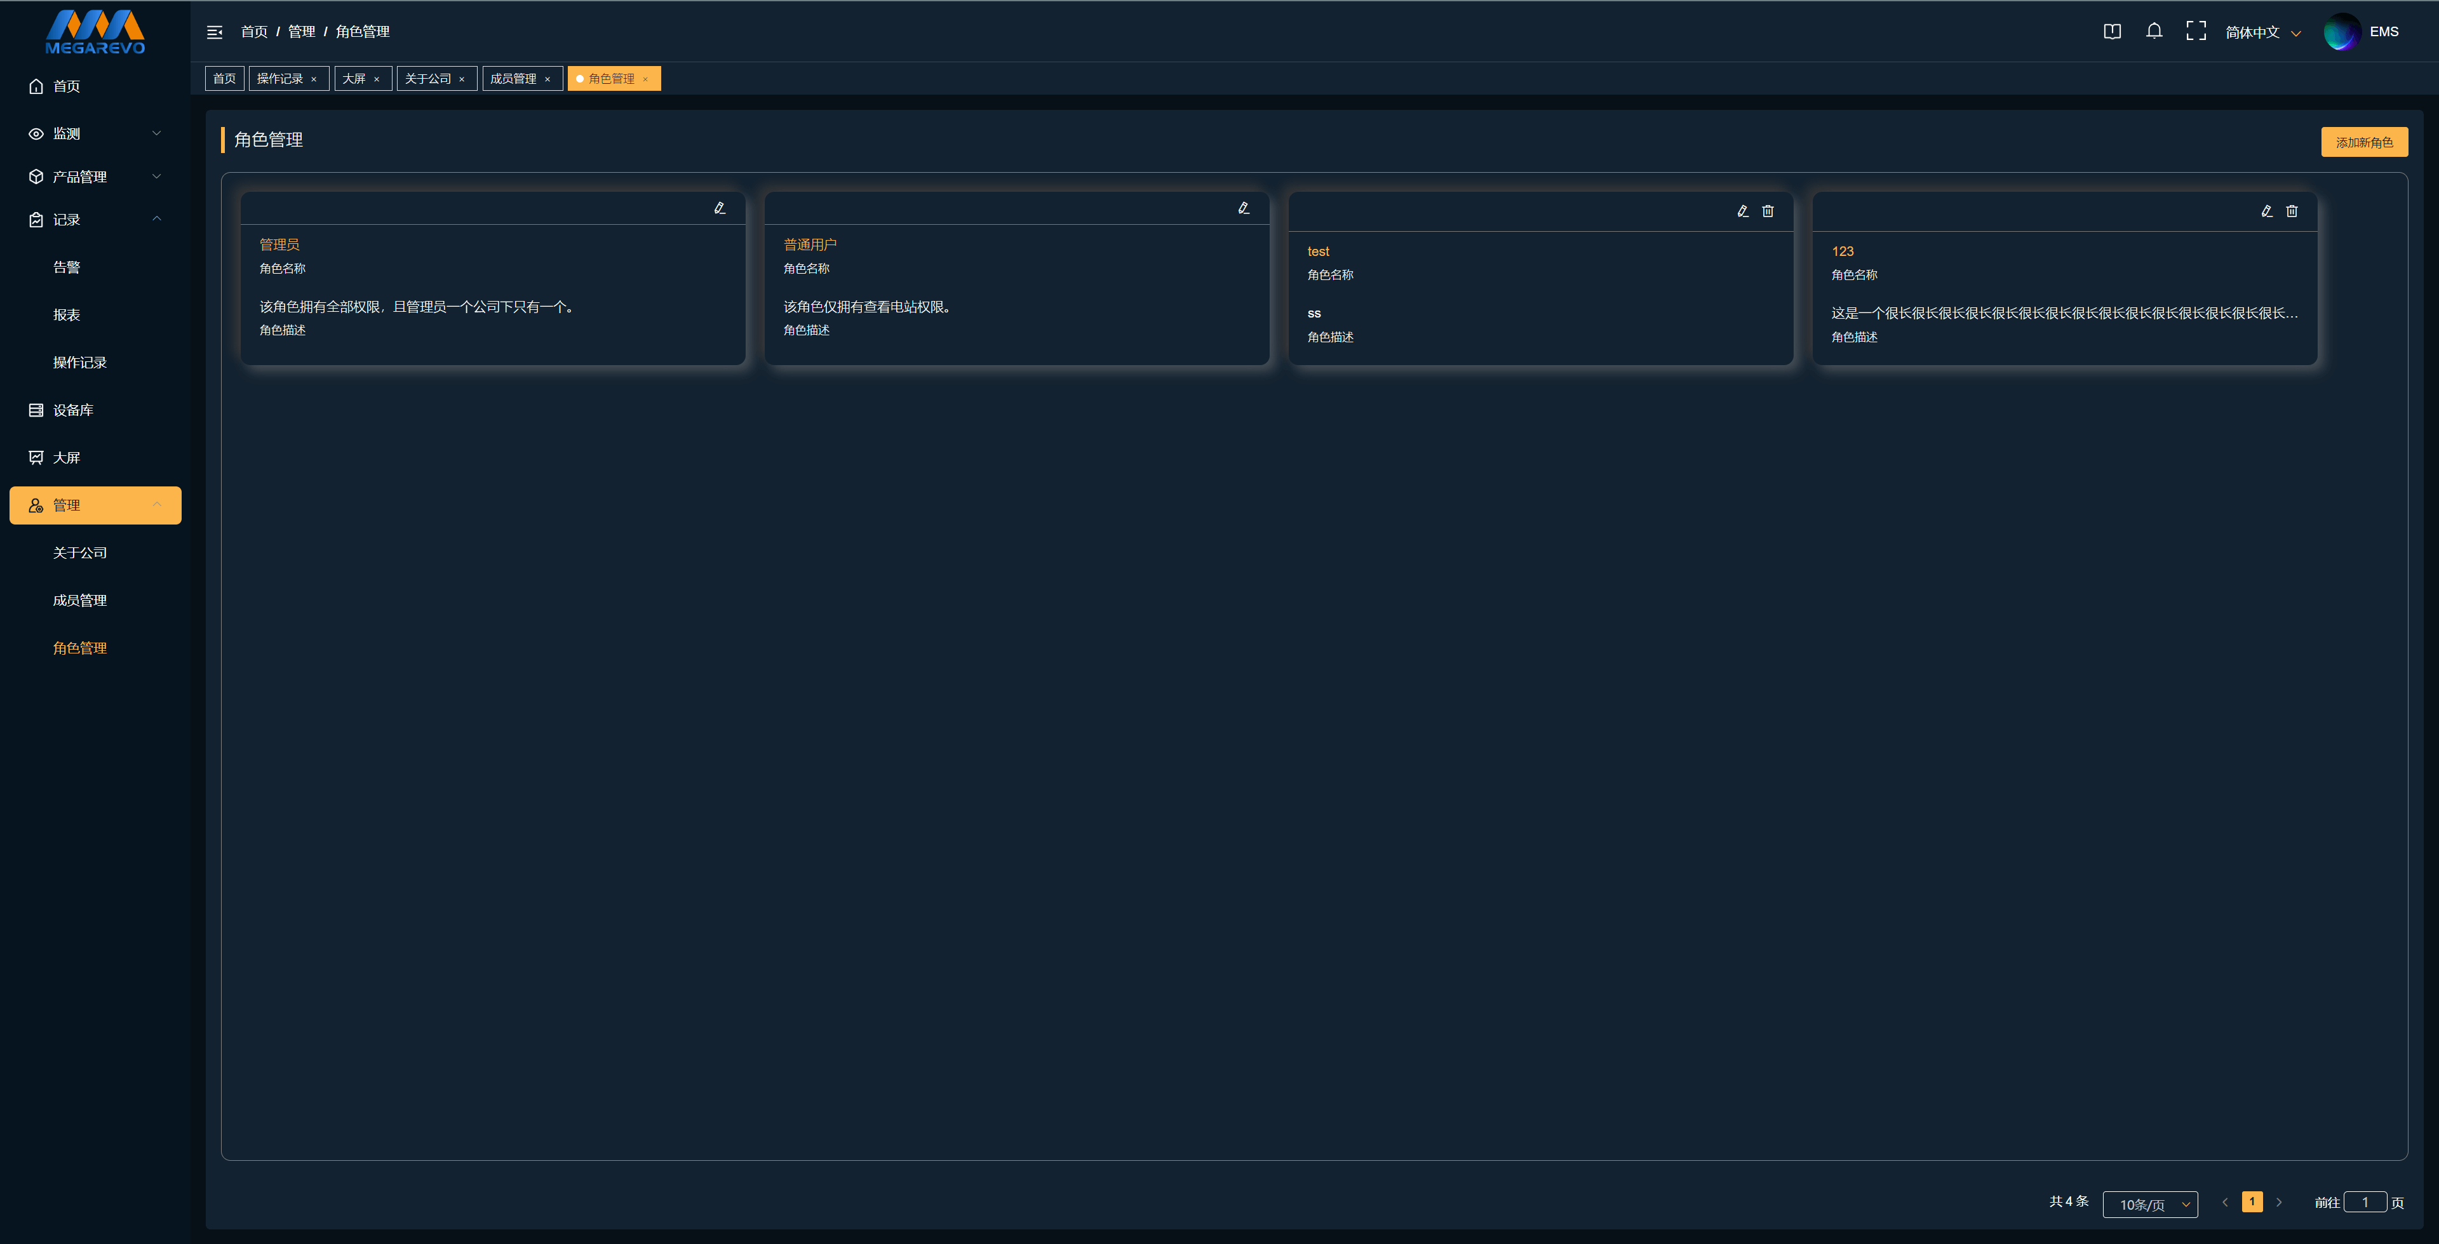Edit the test role card
2439x1244 pixels.
pos(1742,211)
